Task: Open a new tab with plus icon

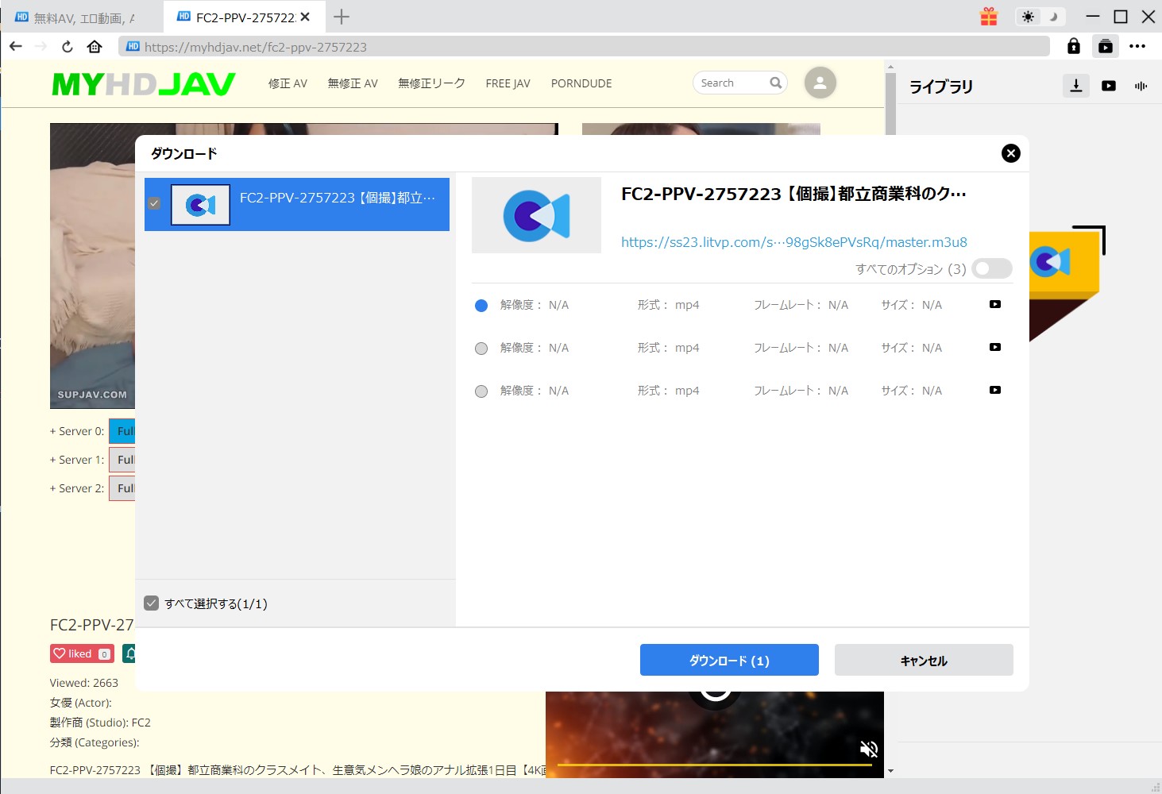Action: [x=342, y=17]
